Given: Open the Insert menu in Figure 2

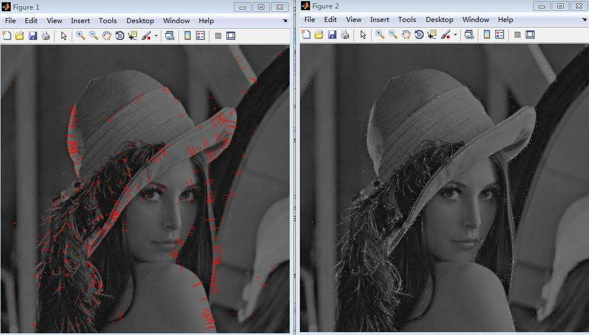Looking at the screenshot, I should coord(379,20).
